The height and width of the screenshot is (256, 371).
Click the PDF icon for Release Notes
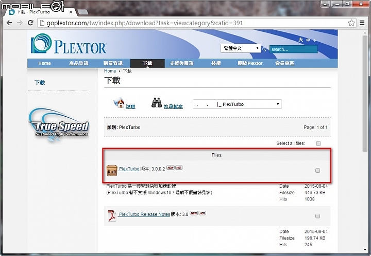[112, 216]
